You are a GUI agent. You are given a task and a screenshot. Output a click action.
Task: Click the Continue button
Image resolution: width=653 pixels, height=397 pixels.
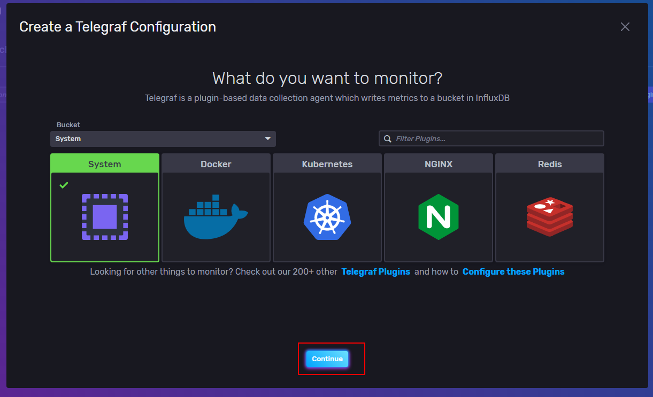point(327,359)
